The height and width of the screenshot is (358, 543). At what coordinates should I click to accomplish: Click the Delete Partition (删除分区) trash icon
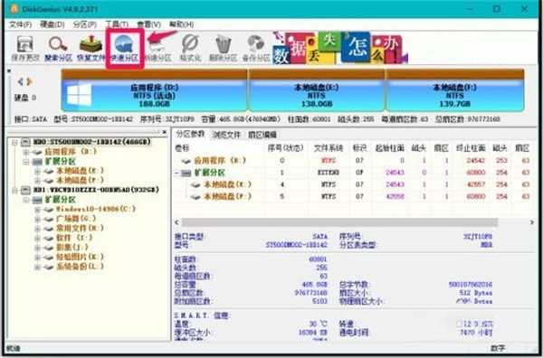pos(224,48)
